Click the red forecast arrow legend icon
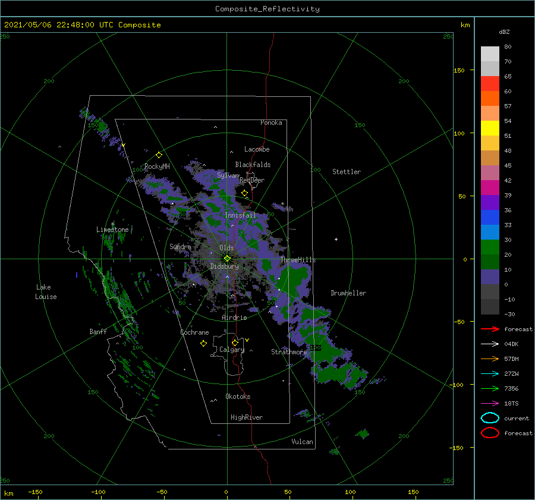The width and height of the screenshot is (535, 500). [x=490, y=329]
